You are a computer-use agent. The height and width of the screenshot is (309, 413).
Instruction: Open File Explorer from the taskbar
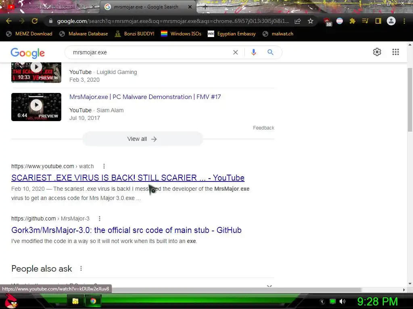(75, 301)
